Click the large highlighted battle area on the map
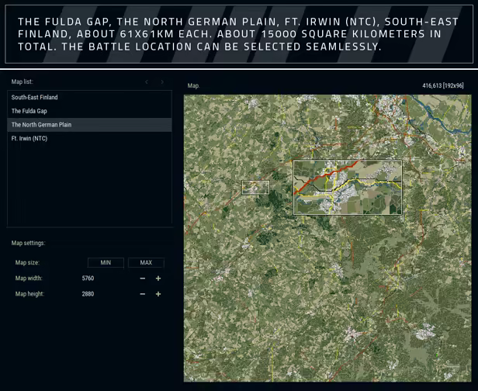The image size is (478, 391). pyautogui.click(x=347, y=187)
